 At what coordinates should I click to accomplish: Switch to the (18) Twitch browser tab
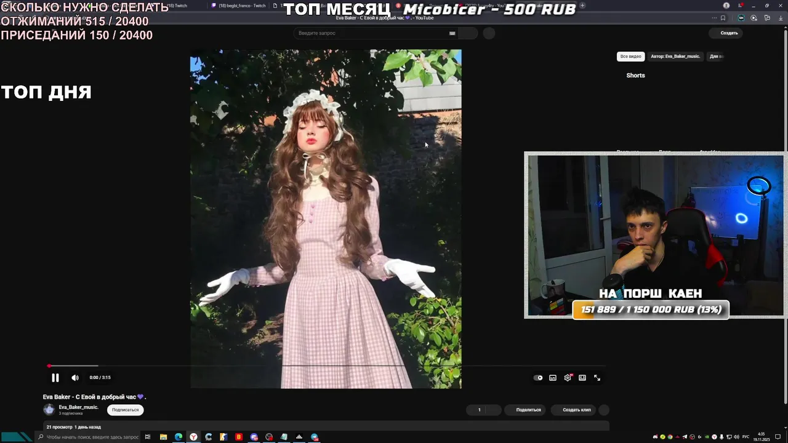pos(175,6)
